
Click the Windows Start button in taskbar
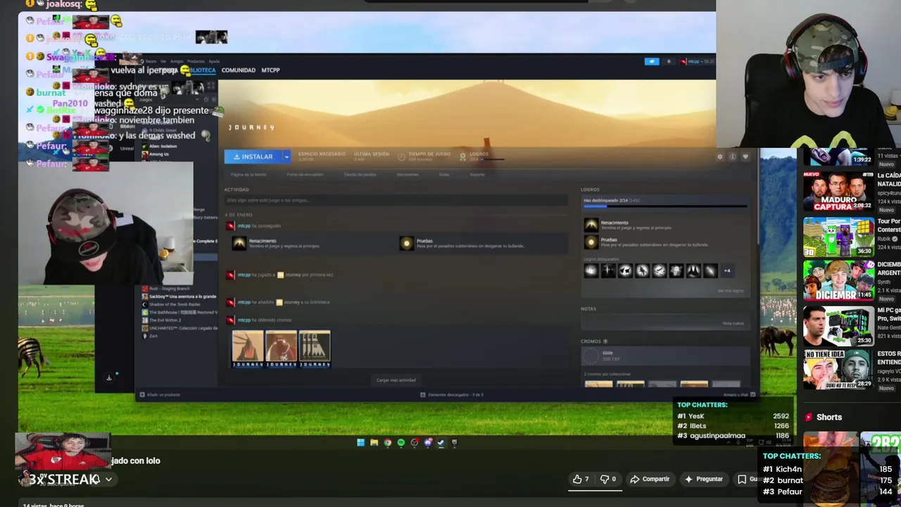click(360, 442)
